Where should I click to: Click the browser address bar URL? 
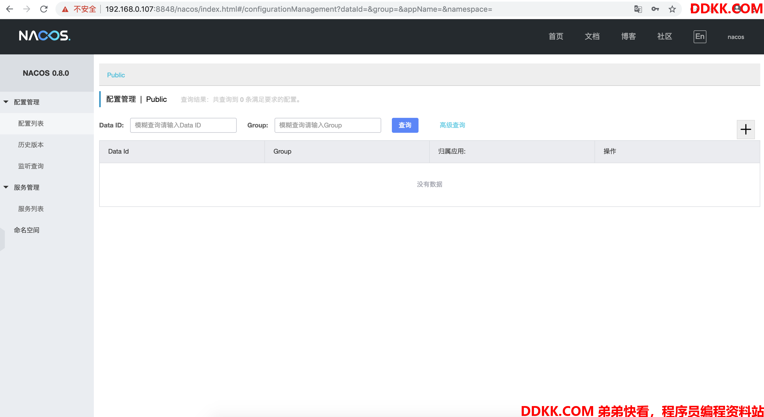tap(299, 9)
